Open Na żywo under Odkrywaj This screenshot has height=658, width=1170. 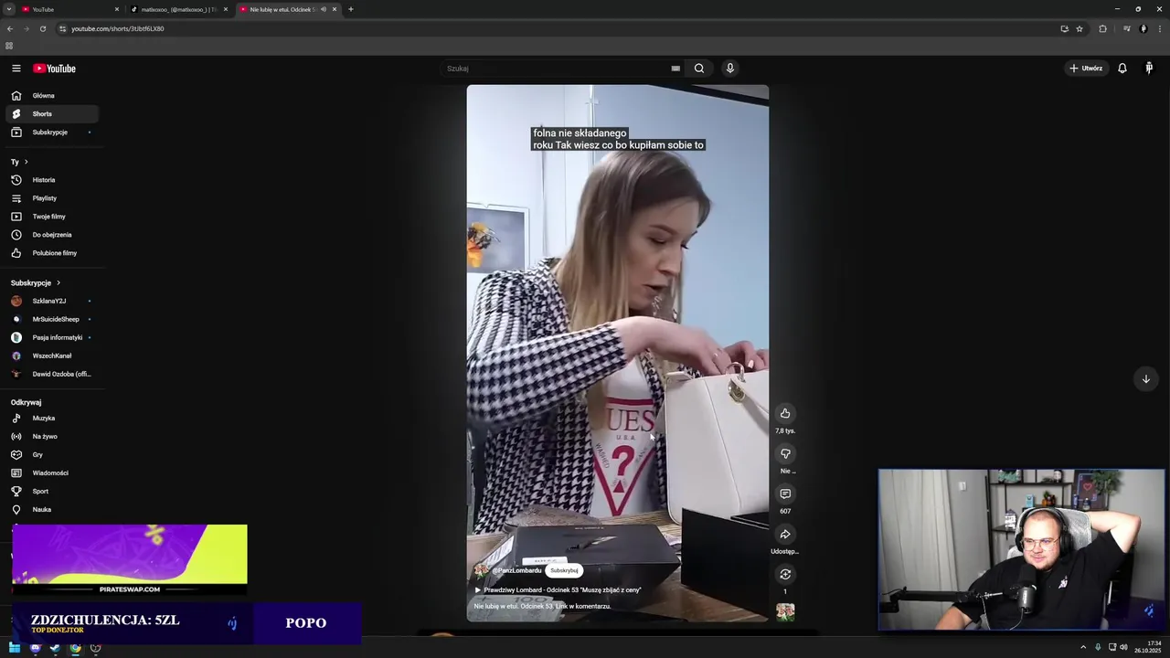point(51,437)
